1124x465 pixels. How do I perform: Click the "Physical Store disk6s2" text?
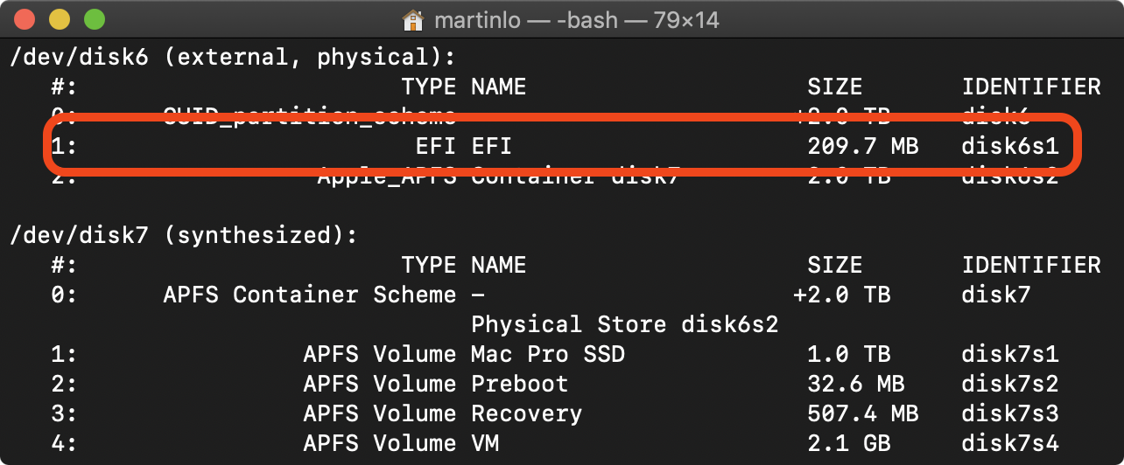(624, 324)
